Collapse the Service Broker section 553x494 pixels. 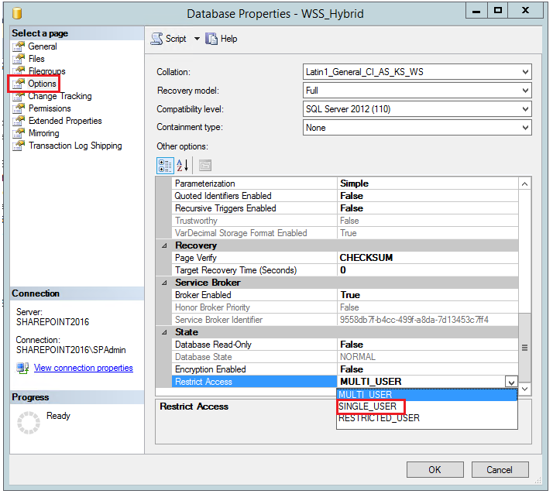click(164, 283)
